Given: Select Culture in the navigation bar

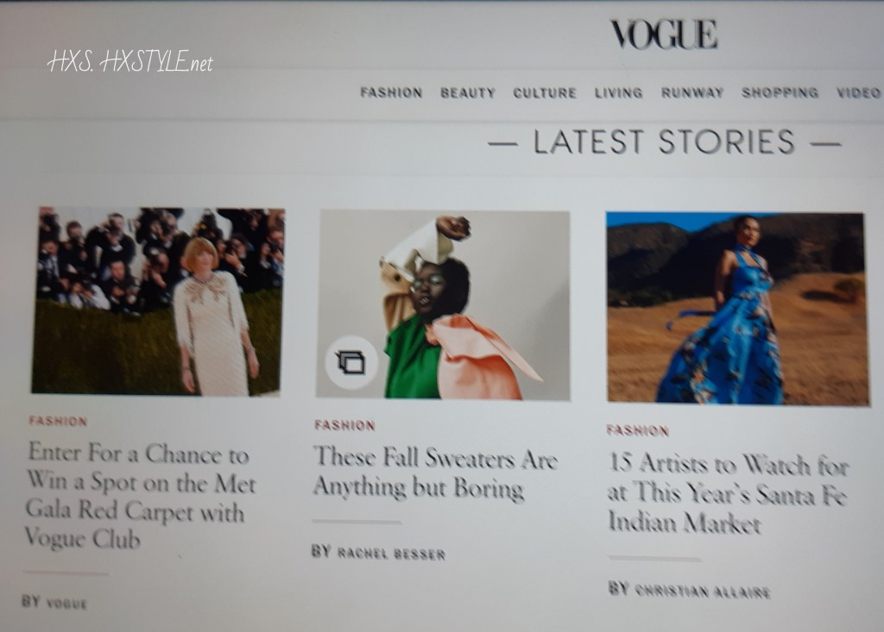Looking at the screenshot, I should click(545, 93).
